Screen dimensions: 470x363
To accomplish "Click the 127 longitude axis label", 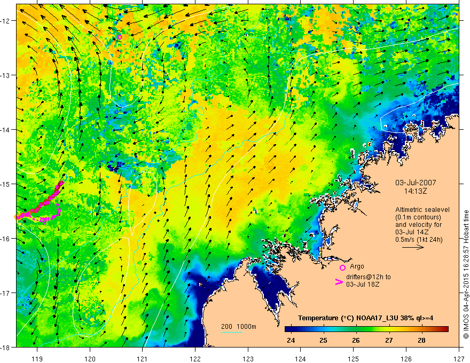I will 459,359.
